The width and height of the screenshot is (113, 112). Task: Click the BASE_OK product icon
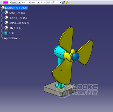(x=6, y=13)
